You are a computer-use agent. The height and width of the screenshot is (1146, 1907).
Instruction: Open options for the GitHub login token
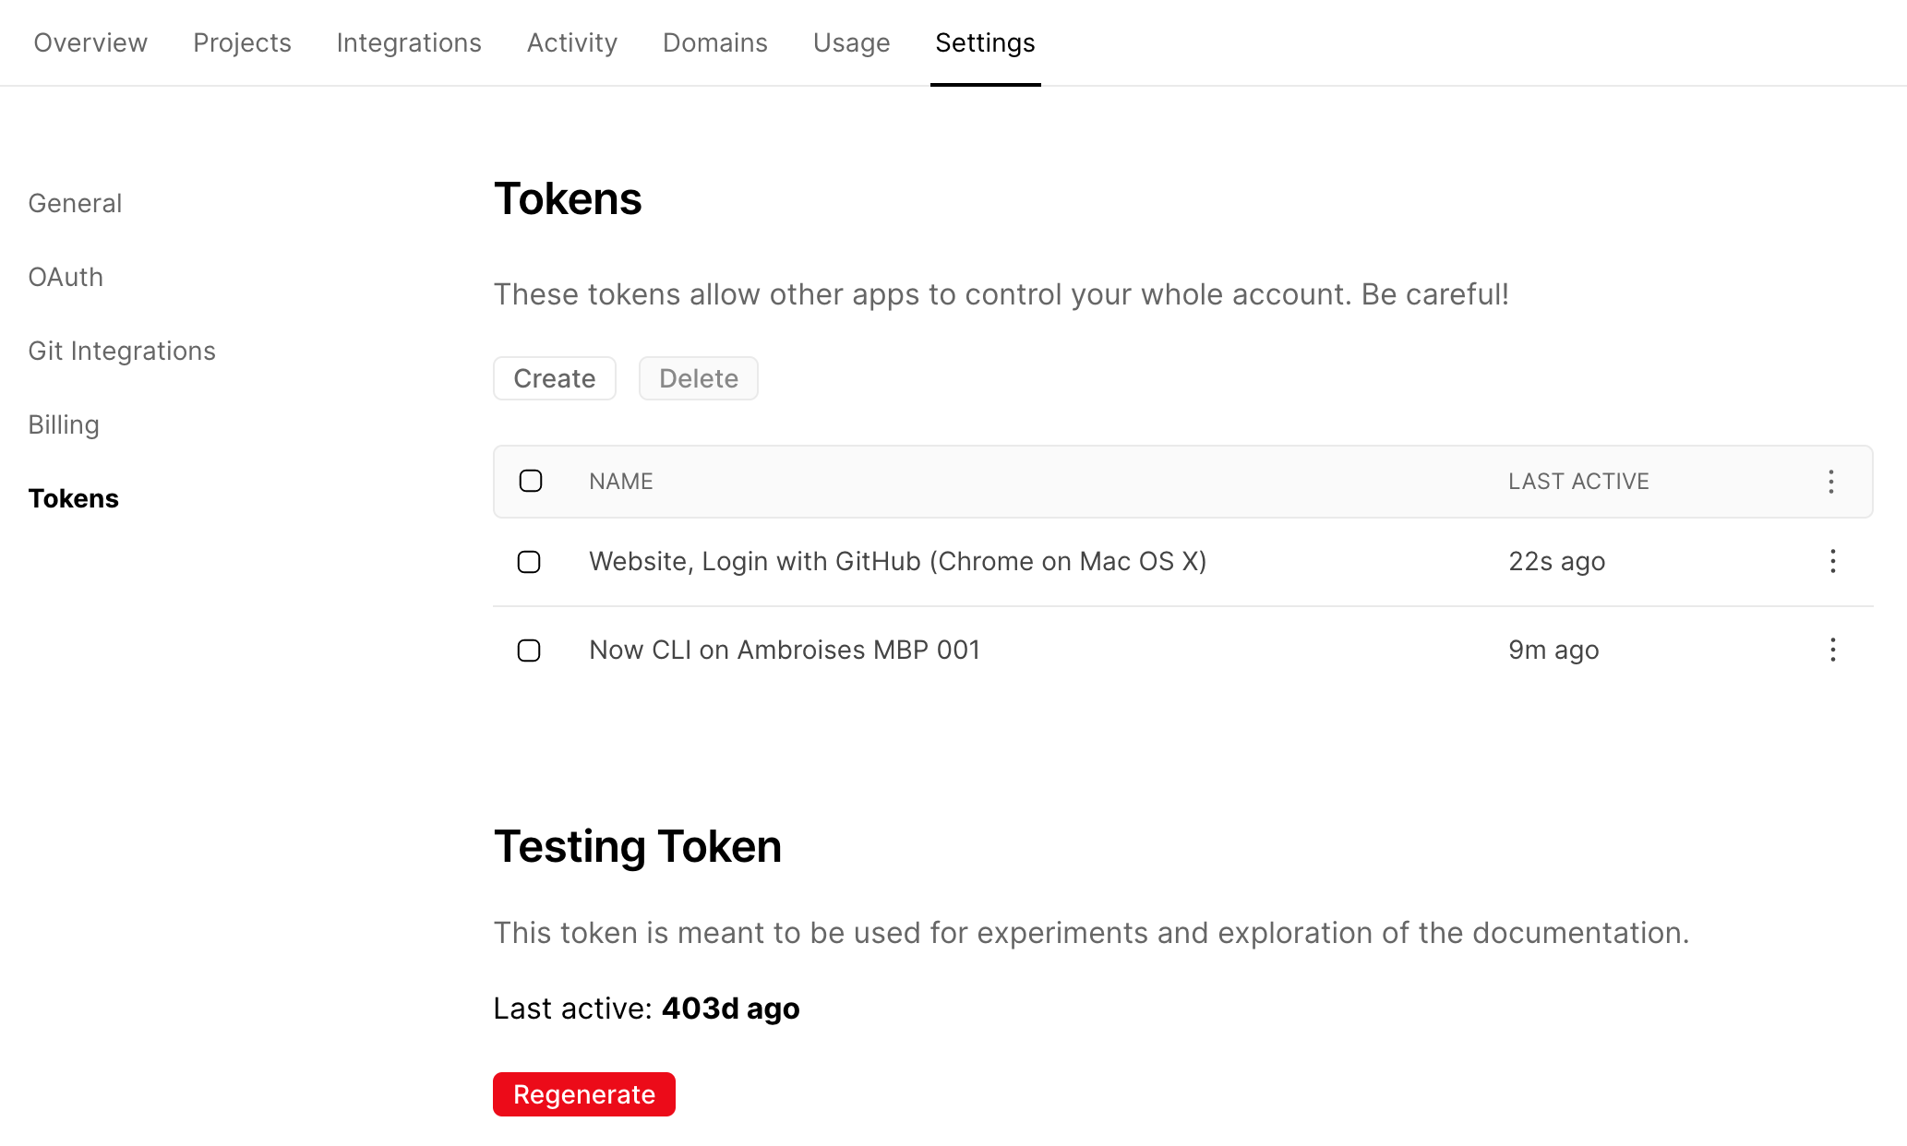point(1832,561)
